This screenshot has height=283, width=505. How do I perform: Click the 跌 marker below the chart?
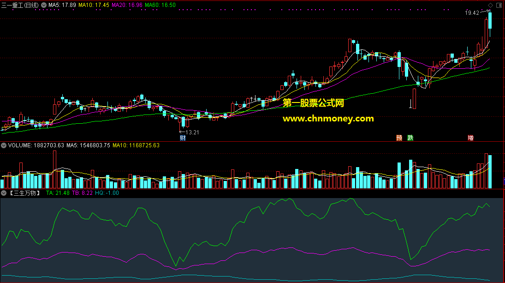(410, 138)
